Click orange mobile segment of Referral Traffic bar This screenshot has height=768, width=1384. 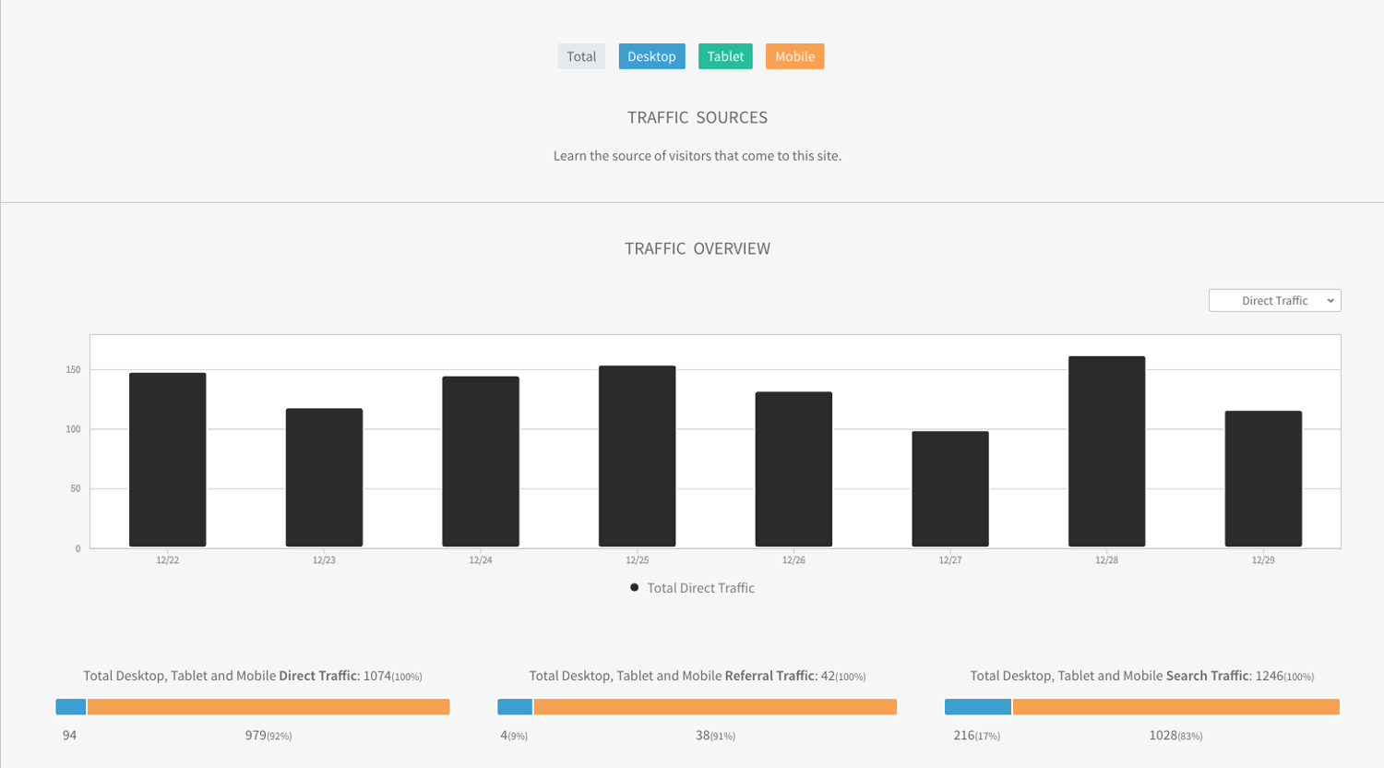tap(715, 707)
